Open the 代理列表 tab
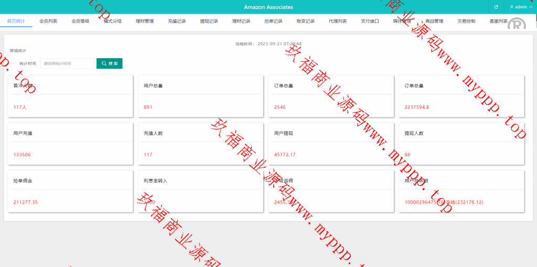 [338, 21]
